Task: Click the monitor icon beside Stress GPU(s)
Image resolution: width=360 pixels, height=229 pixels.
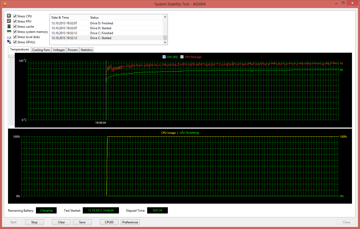Action: pos(9,42)
